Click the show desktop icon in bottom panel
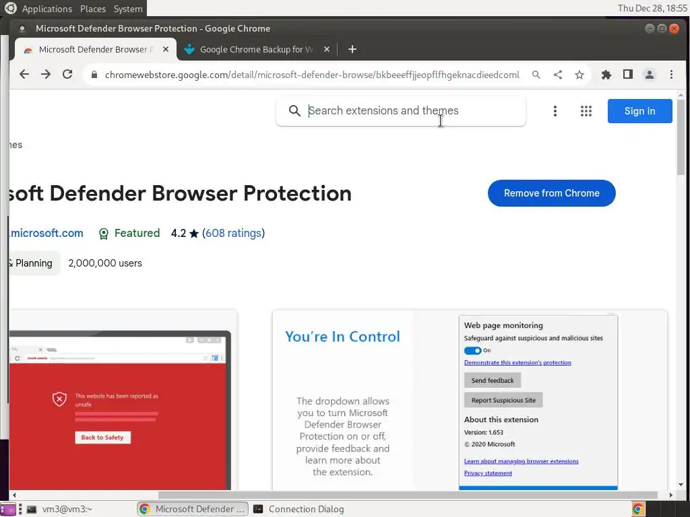The image size is (690, 517). [7, 509]
